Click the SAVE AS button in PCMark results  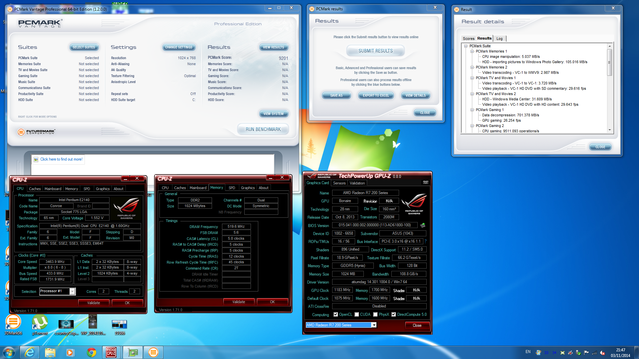(x=336, y=96)
